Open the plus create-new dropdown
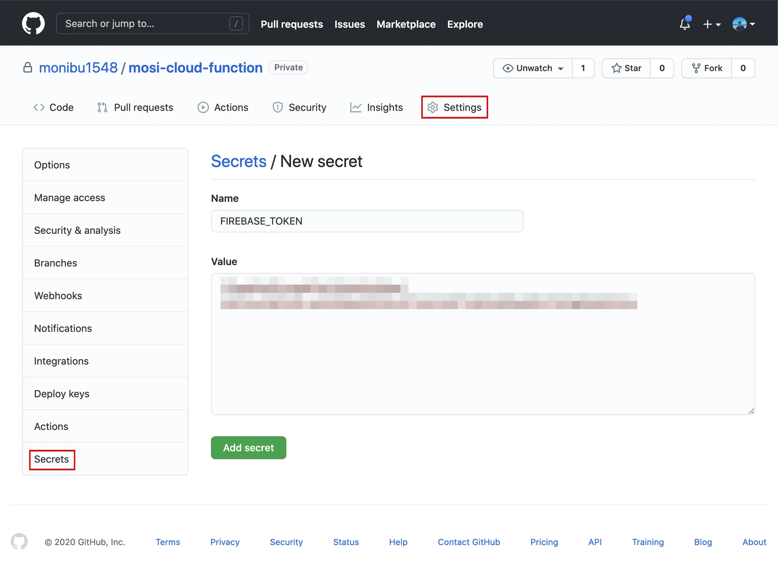 coord(712,24)
